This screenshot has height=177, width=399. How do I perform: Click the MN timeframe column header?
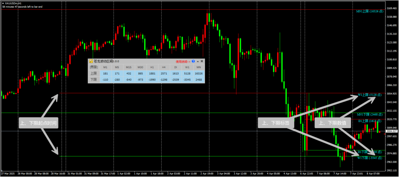point(199,67)
